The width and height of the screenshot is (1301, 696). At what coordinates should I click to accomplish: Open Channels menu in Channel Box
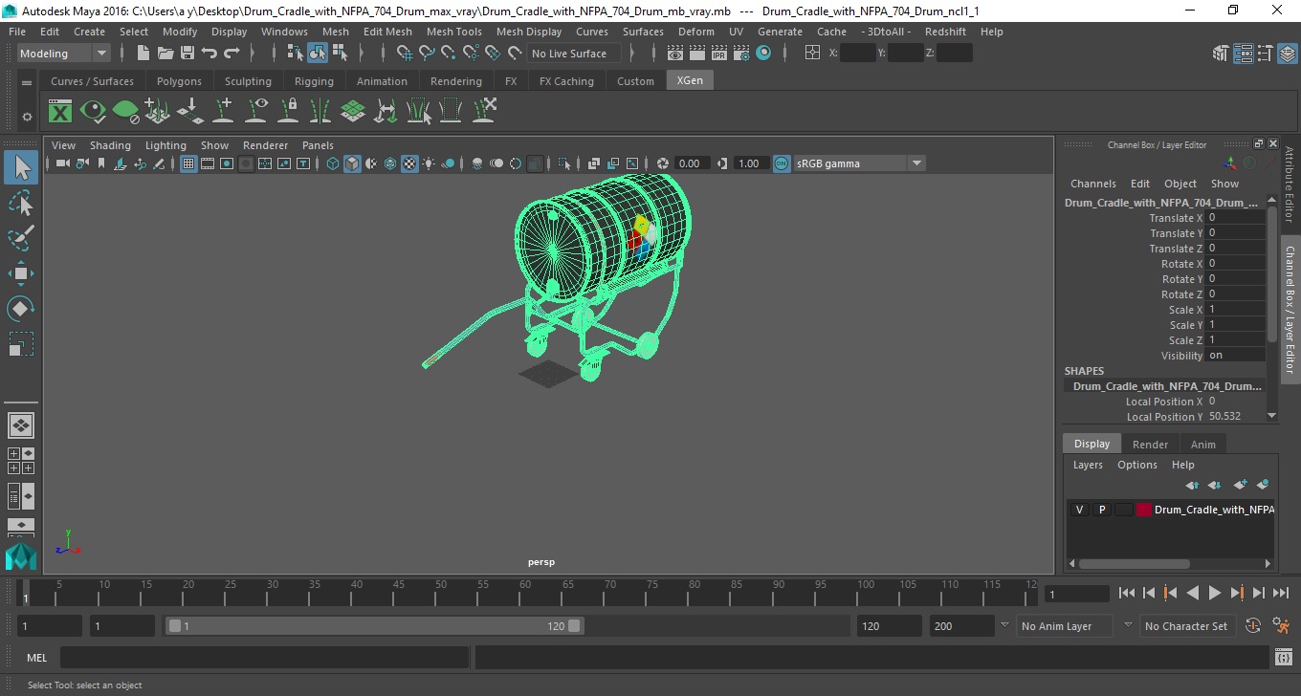tap(1092, 184)
